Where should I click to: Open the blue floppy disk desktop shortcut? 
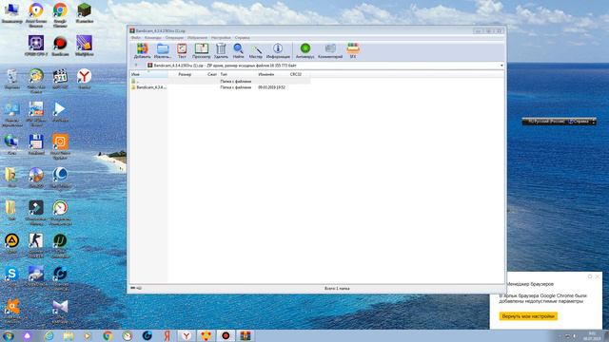pos(36,144)
